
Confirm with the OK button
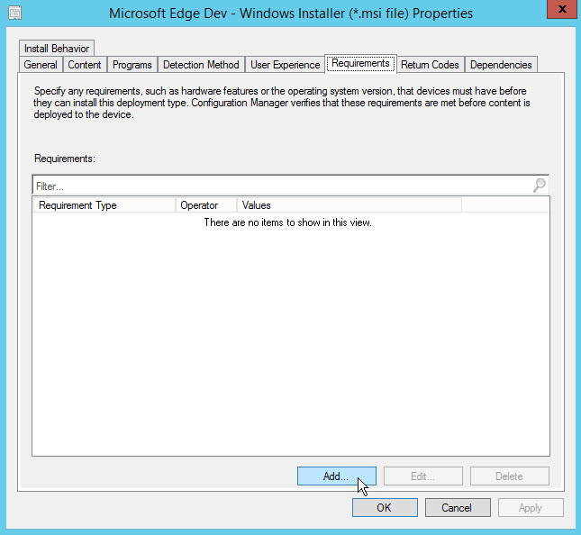point(385,508)
